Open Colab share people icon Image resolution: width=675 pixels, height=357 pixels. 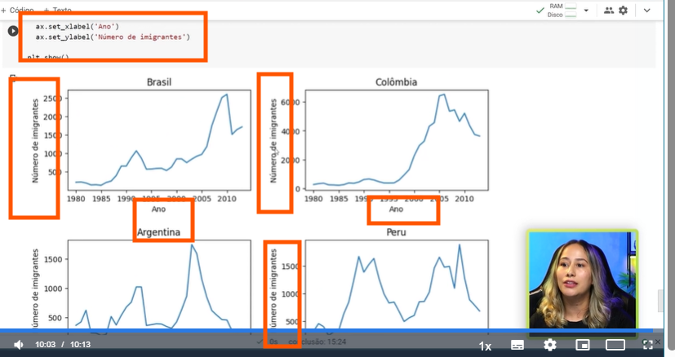pos(609,11)
